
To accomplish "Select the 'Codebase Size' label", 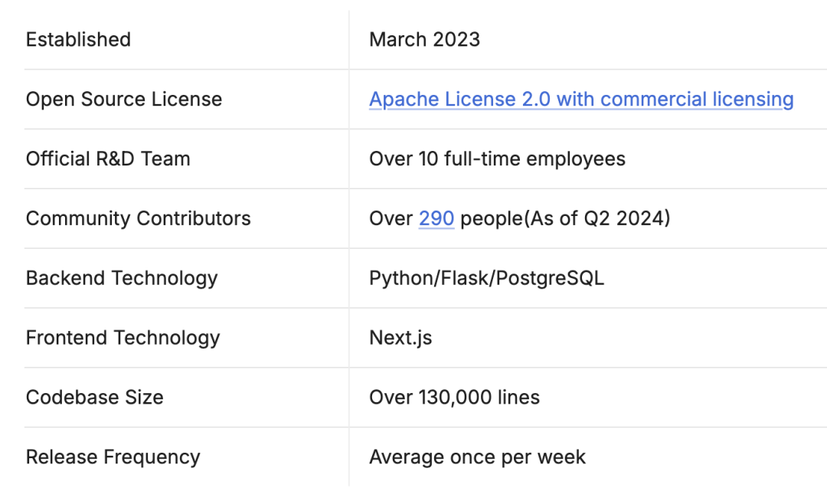I will click(x=95, y=398).
